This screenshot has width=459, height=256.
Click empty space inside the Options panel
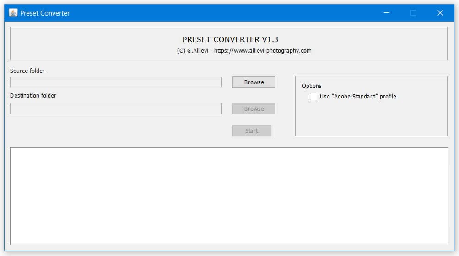pyautogui.click(x=371, y=119)
